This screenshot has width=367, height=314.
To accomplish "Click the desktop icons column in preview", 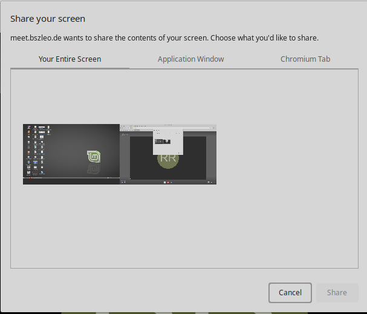I will tap(30, 151).
